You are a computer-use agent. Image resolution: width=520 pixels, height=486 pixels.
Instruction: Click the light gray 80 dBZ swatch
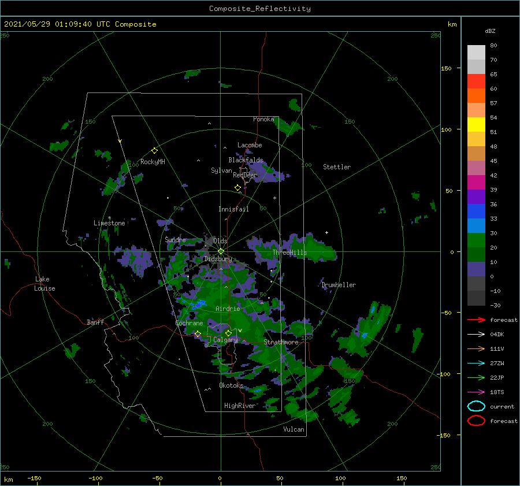[476, 52]
